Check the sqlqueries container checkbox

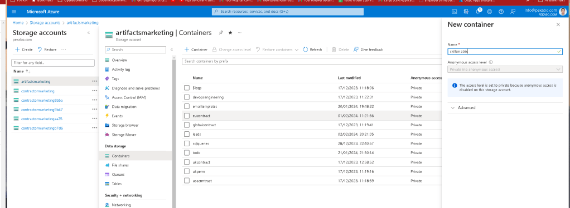pyautogui.click(x=187, y=143)
